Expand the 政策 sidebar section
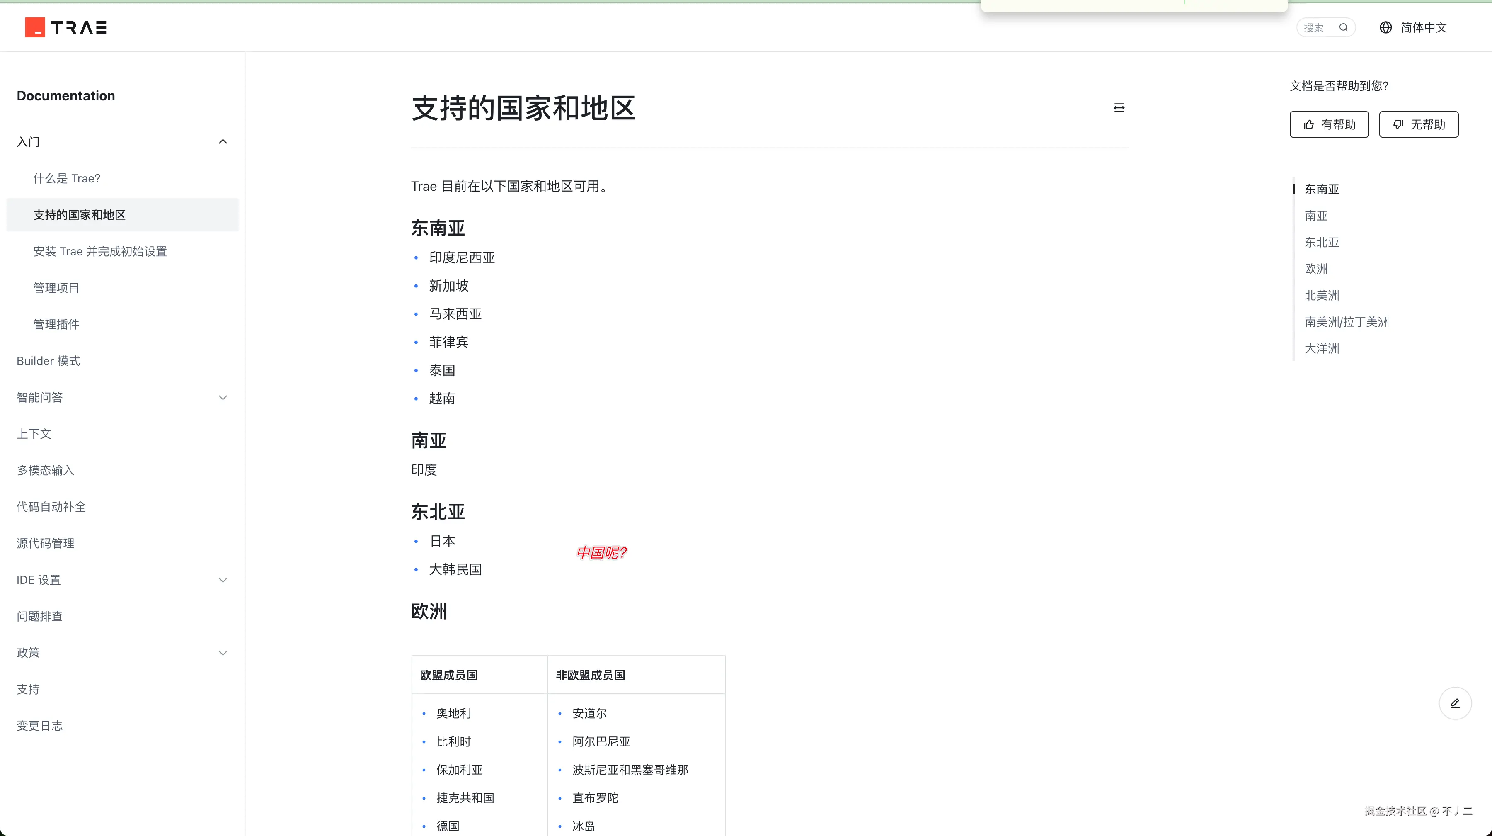 (223, 652)
